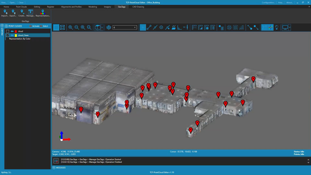Open the combo box in the viewport toolbar
The image size is (311, 175).
pyautogui.click(x=125, y=27)
